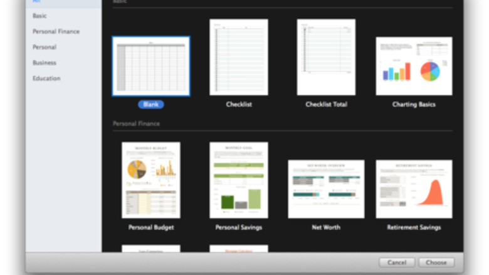Switch to the Personal sidebar category
This screenshot has width=489, height=275.
pos(45,47)
